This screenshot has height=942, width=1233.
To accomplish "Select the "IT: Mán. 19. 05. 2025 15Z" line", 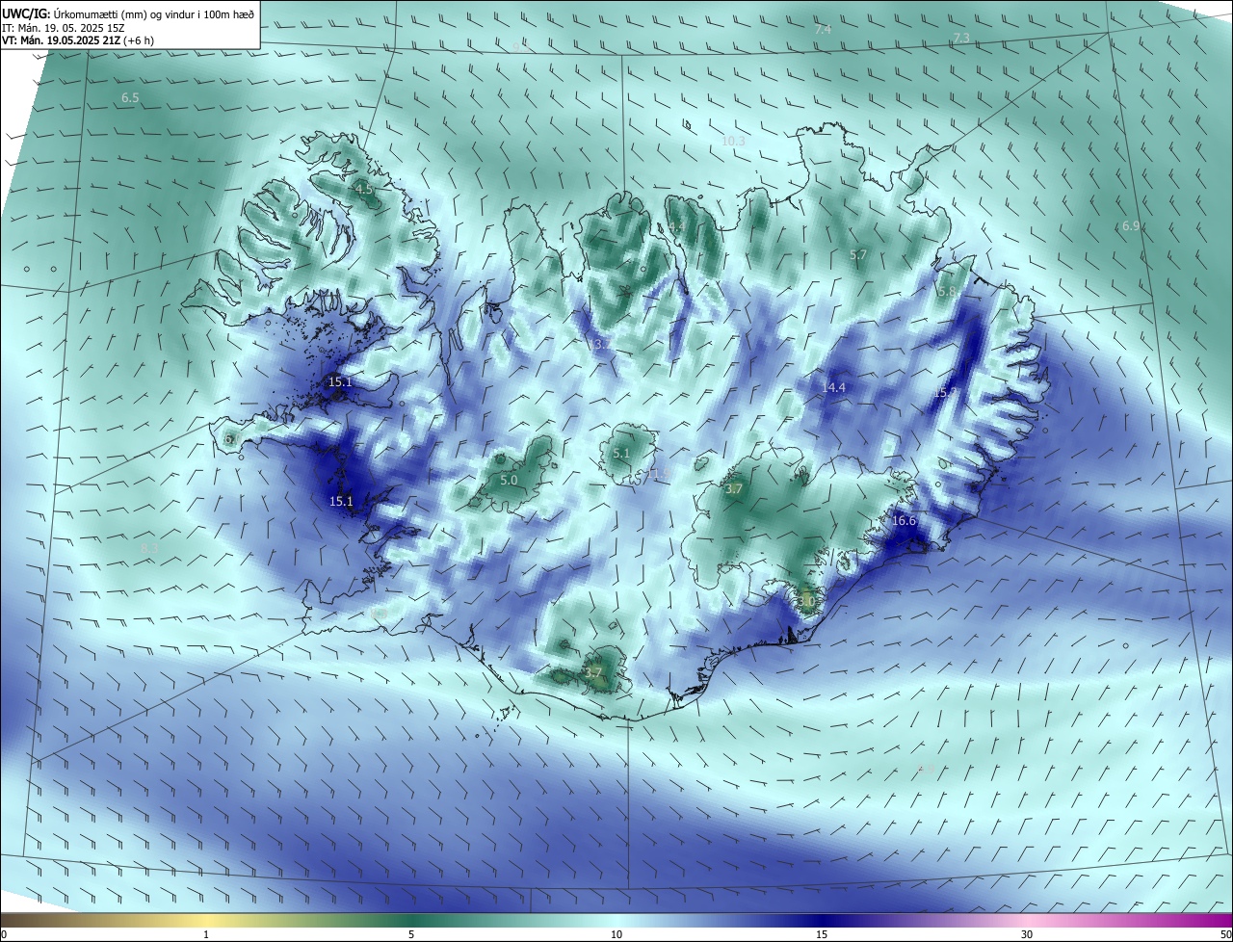I will point(62,28).
